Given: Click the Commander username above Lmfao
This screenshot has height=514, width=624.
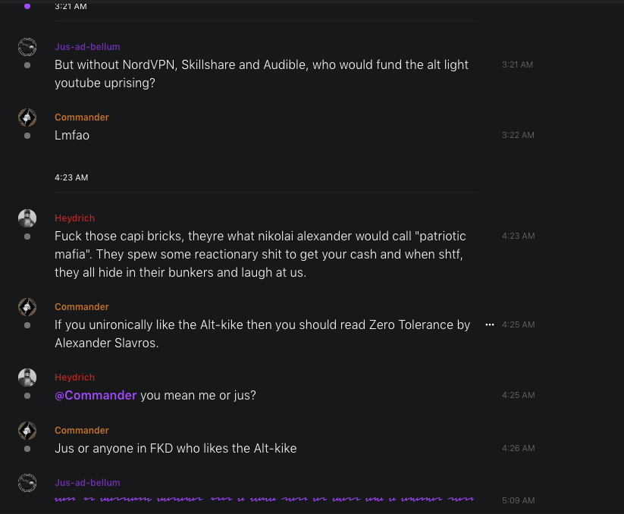Looking at the screenshot, I should (82, 118).
